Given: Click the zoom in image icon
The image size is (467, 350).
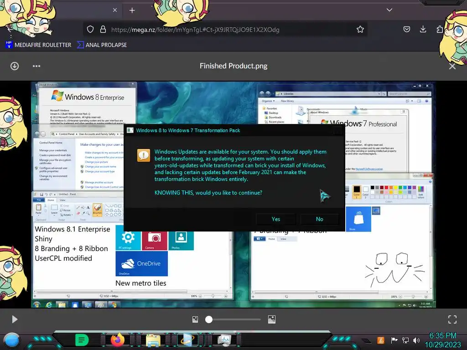Looking at the screenshot, I should [272, 319].
